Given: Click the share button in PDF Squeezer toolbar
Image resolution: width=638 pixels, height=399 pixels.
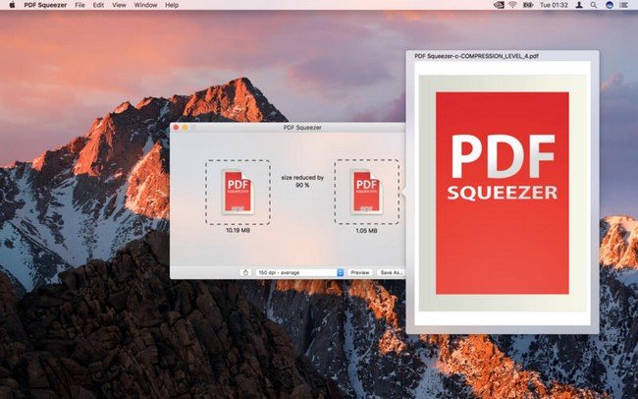Looking at the screenshot, I should 245,272.
